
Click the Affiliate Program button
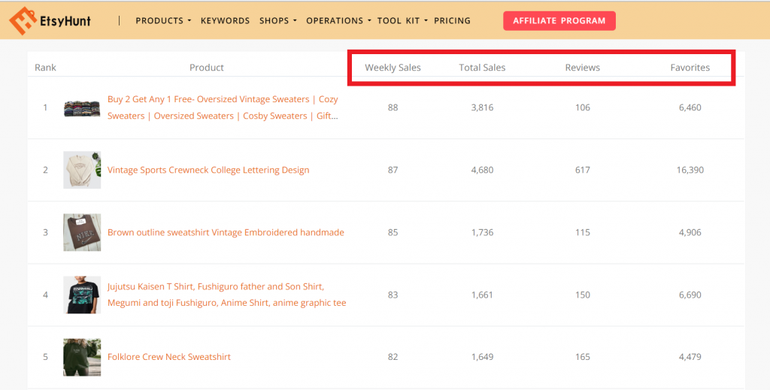[x=559, y=21]
